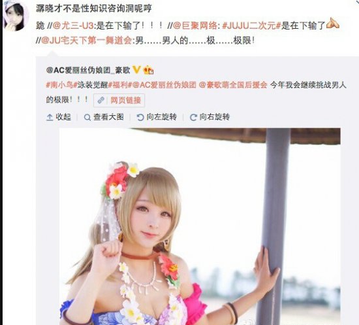Open the poster's username profile link
The height and width of the screenshot is (325, 359).
(x=93, y=9)
